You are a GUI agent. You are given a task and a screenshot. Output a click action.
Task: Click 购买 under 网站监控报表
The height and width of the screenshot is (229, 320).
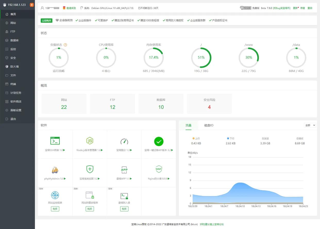click(x=55, y=209)
